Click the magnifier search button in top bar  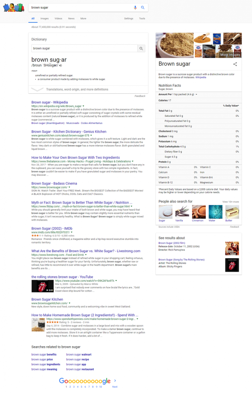(x=143, y=8)
